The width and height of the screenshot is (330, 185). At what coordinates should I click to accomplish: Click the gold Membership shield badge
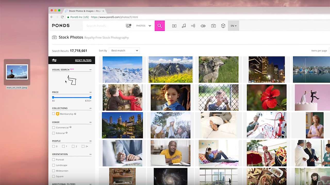(x=57, y=114)
